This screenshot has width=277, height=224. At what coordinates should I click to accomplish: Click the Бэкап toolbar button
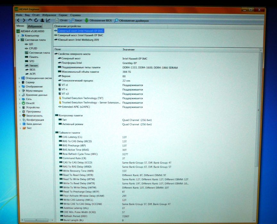tap(76, 20)
